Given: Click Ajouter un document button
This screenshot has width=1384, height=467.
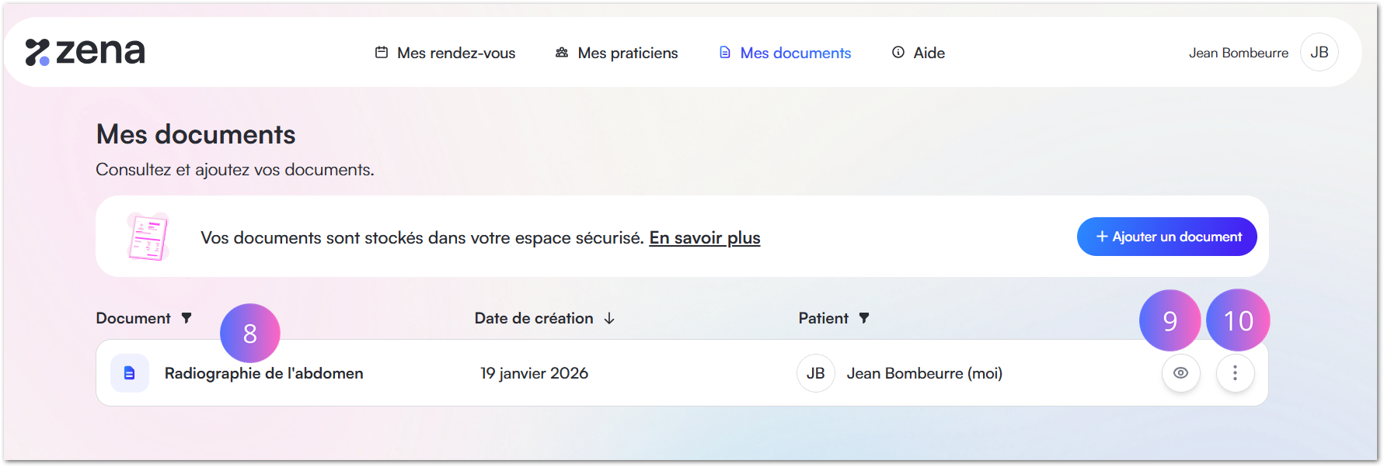Looking at the screenshot, I should coord(1166,237).
